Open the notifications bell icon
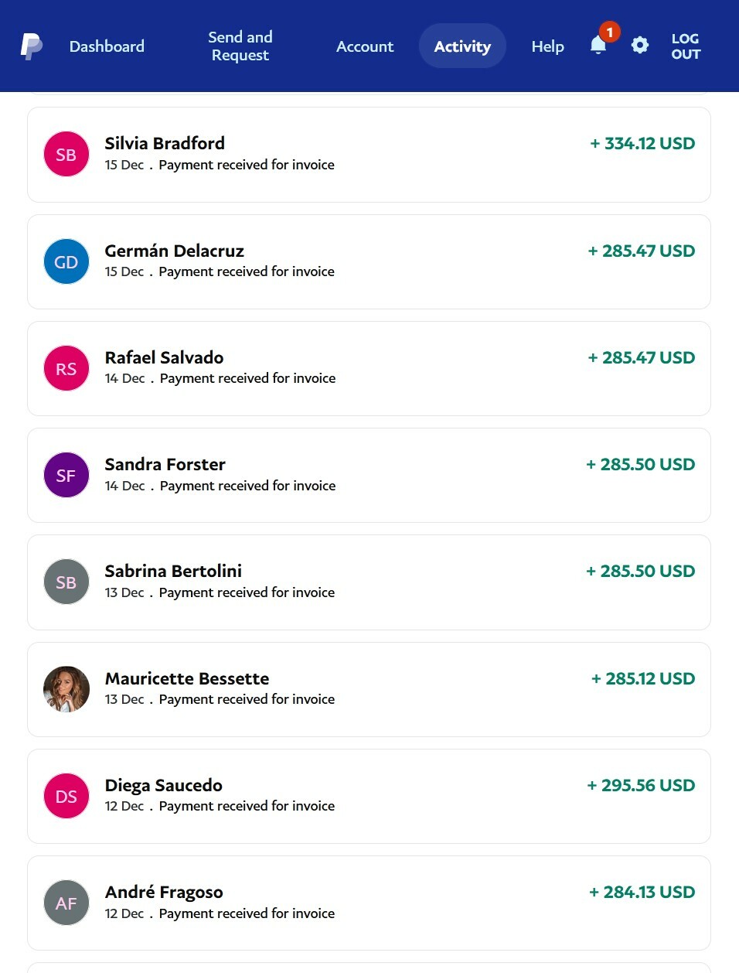739x973 pixels. click(598, 45)
